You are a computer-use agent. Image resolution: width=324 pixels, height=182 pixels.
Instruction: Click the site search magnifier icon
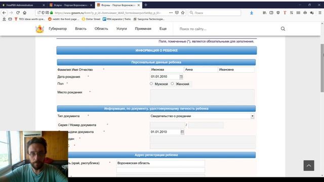283,29
